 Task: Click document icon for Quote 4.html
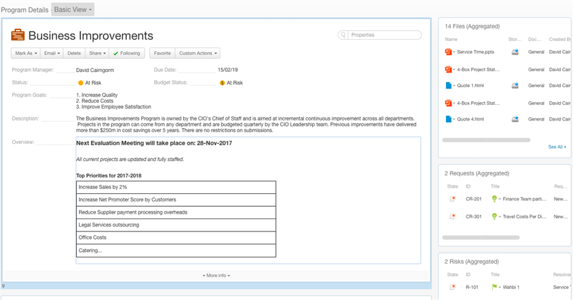click(x=448, y=119)
